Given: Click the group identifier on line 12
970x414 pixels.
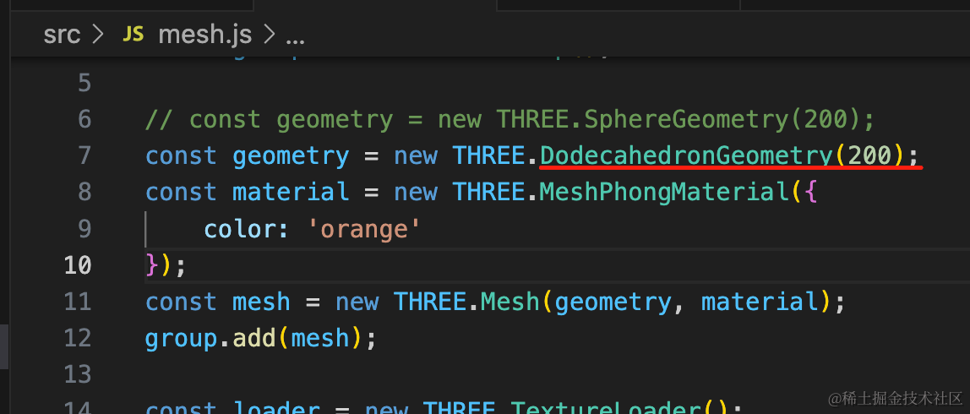Looking at the screenshot, I should 181,339.
